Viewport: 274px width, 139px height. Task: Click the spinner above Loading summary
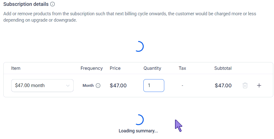click(x=139, y=120)
